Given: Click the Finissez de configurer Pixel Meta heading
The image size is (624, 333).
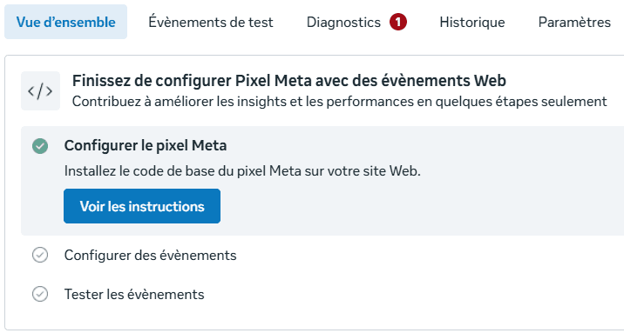Looking at the screenshot, I should (289, 81).
